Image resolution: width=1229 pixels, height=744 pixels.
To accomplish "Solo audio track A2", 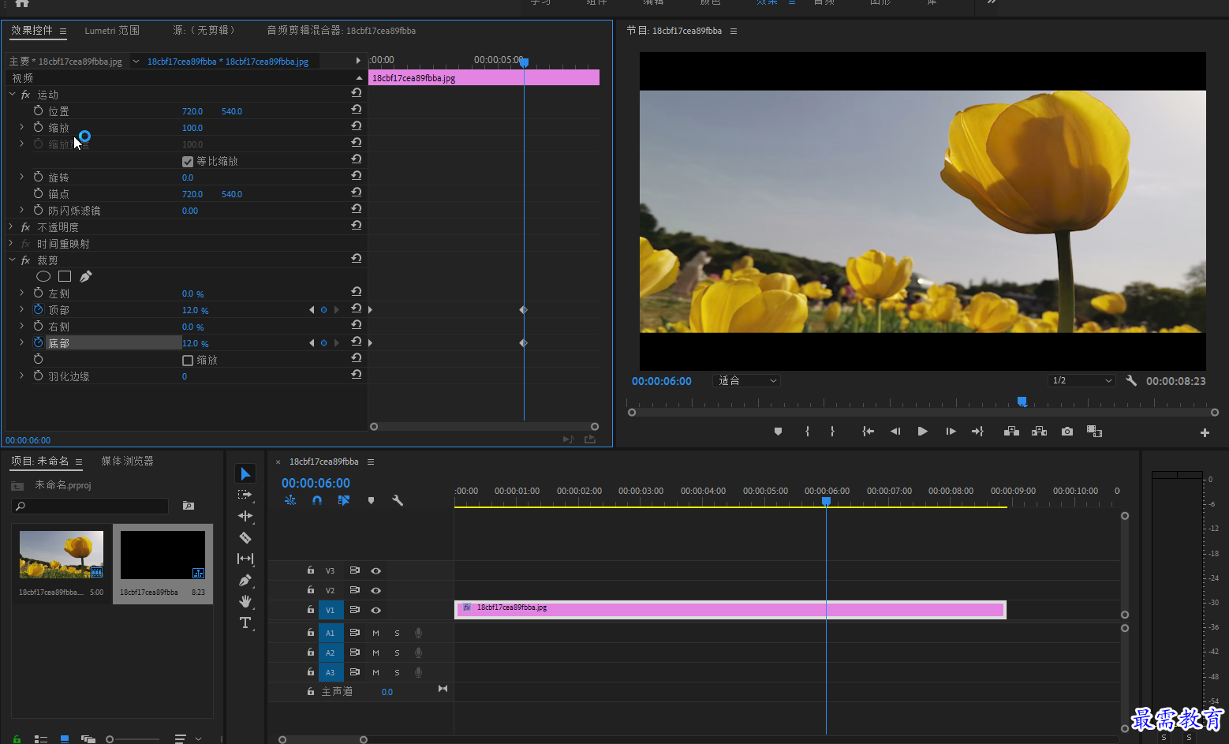I will [x=397, y=652].
